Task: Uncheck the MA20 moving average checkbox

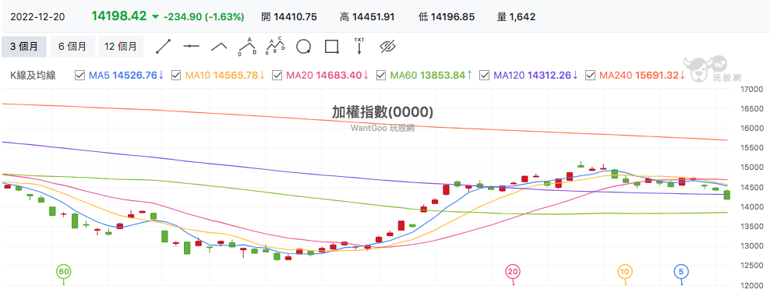Action: tap(277, 75)
